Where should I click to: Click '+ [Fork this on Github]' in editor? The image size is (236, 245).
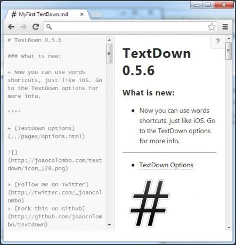tap(46, 209)
